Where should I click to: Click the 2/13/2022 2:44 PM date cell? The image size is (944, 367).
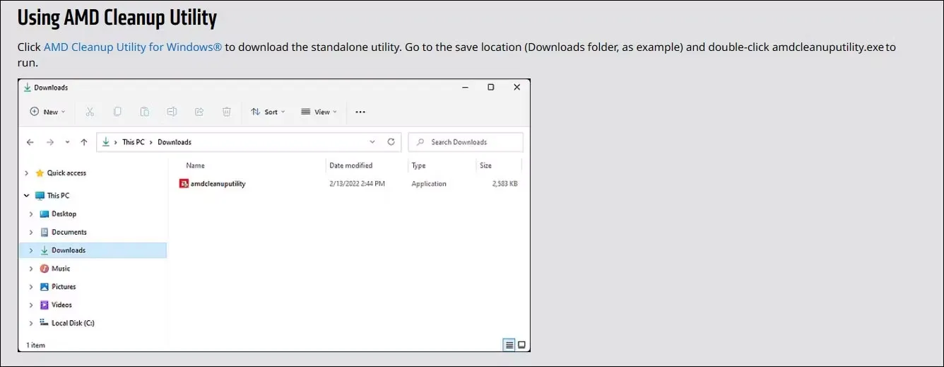[x=357, y=184]
